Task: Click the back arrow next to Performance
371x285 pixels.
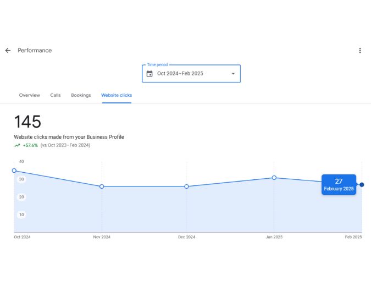Action: (8, 51)
